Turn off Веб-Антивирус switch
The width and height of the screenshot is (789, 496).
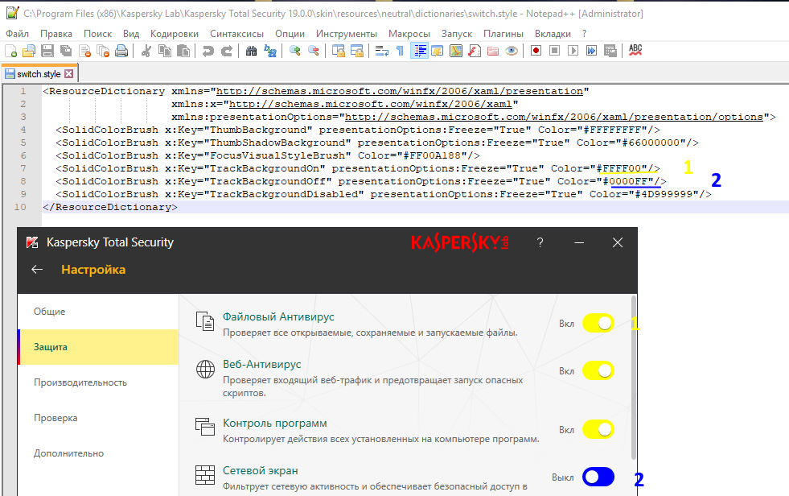[x=598, y=370]
